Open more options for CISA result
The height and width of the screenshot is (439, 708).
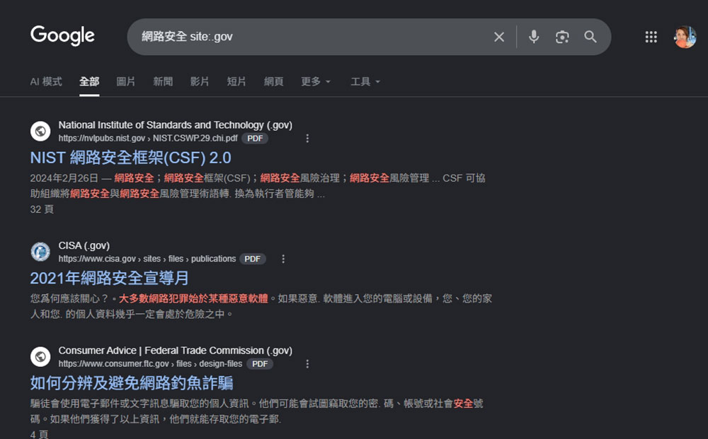(x=283, y=259)
